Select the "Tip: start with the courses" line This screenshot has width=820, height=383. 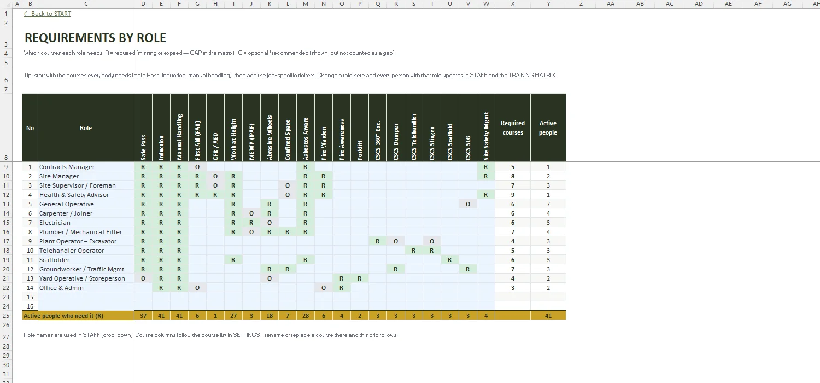tap(290, 75)
